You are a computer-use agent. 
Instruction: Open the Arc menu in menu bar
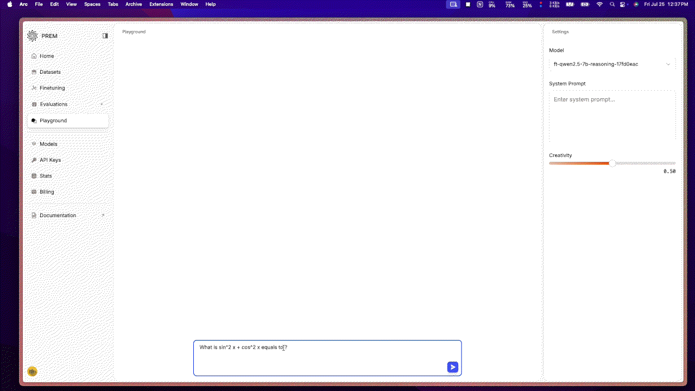pos(24,4)
